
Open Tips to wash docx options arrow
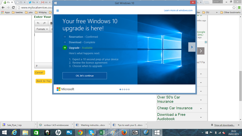tap(146, 124)
